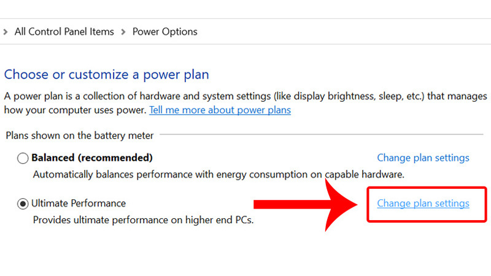
Task: Expand the chevron before All Control Panel Items
Action: tap(6, 31)
